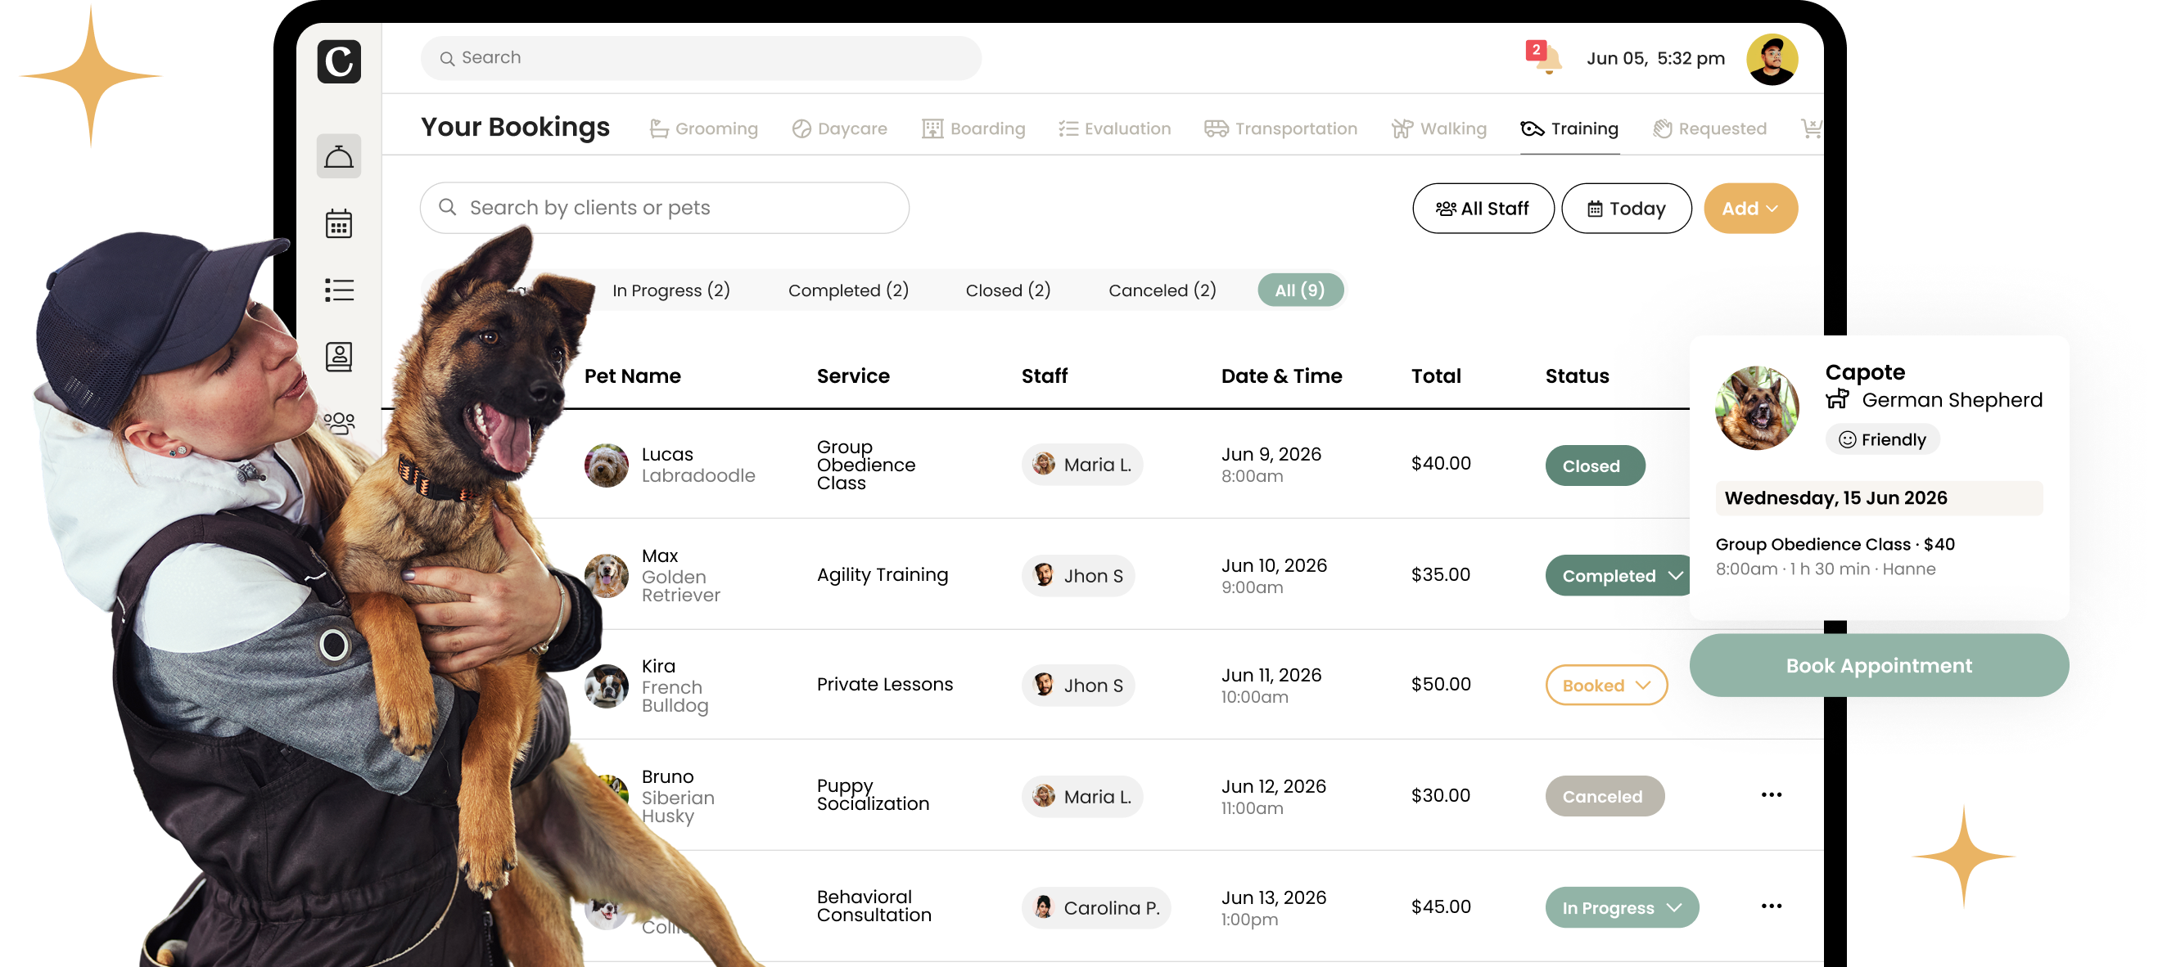Click Search by clients or pets field
Viewport: 2167px width, 967px height.
click(665, 208)
